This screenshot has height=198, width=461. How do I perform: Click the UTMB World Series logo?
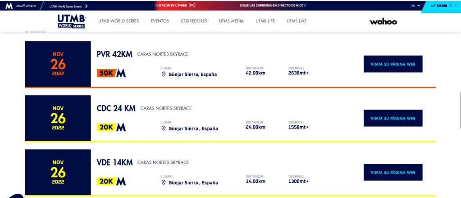[x=72, y=21]
